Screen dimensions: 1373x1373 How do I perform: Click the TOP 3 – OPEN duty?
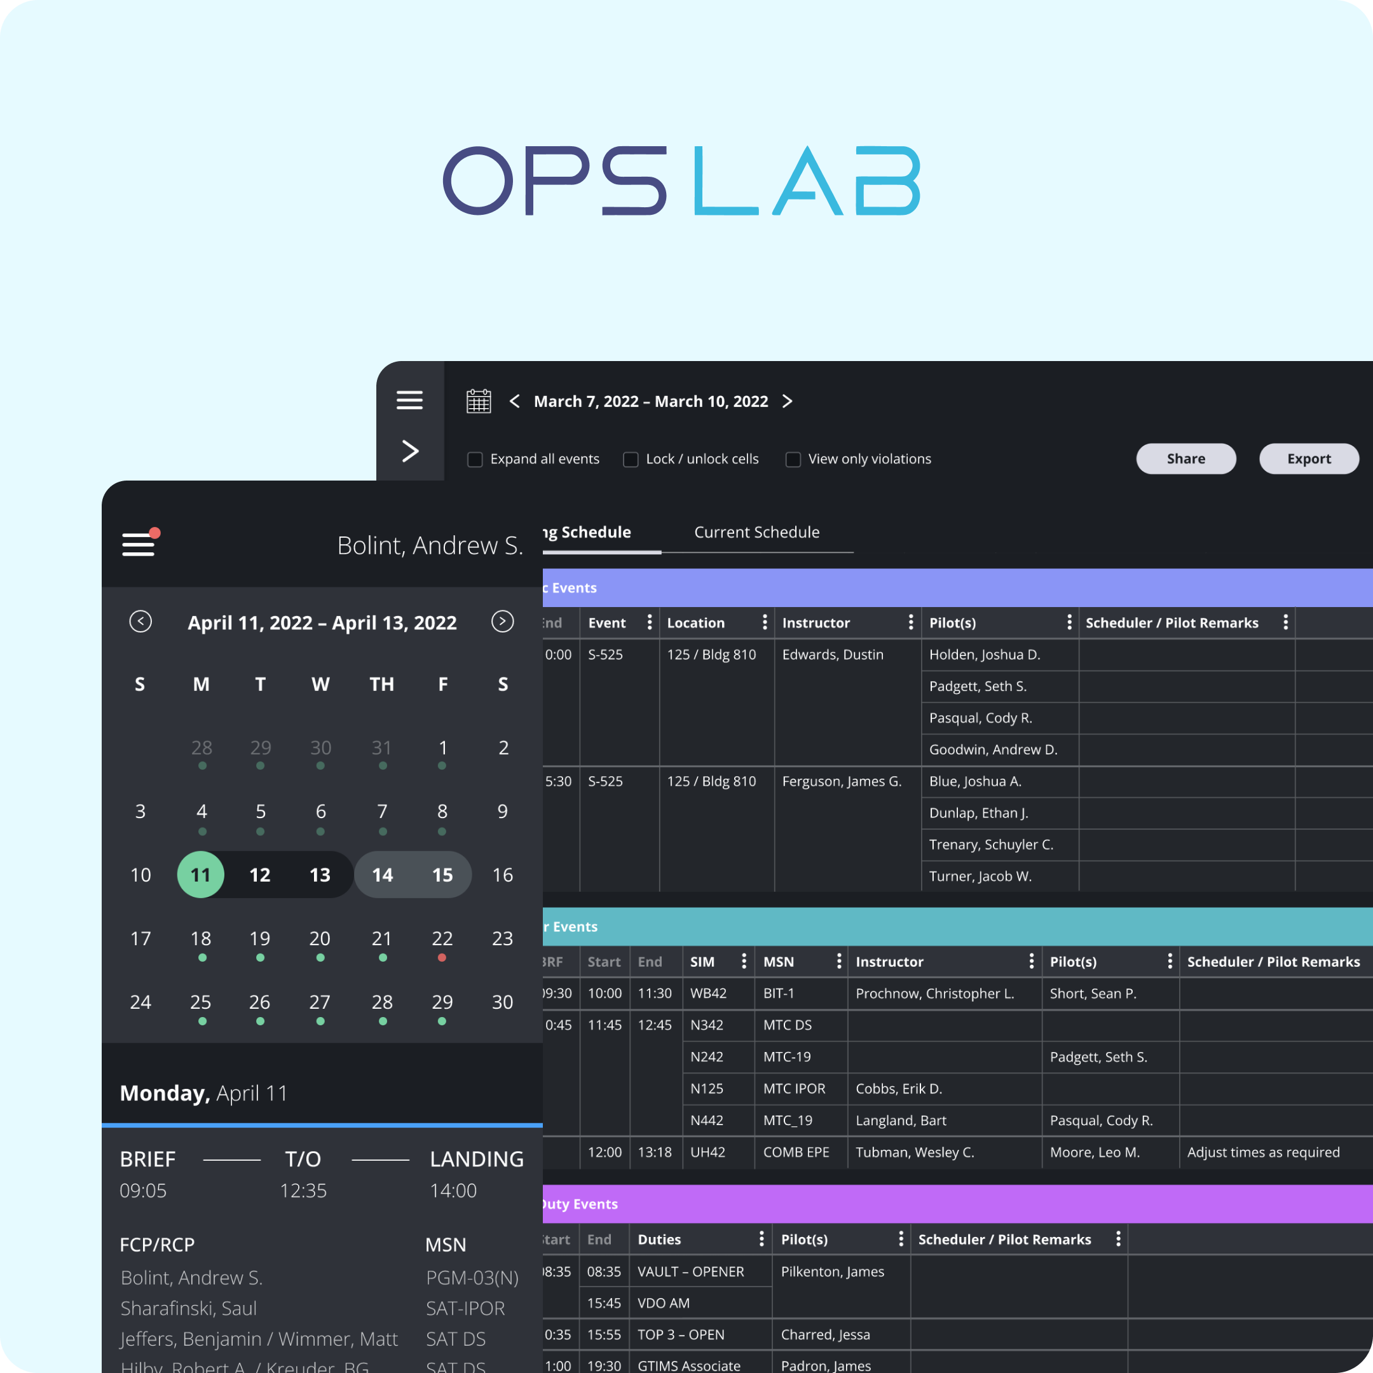click(681, 1334)
